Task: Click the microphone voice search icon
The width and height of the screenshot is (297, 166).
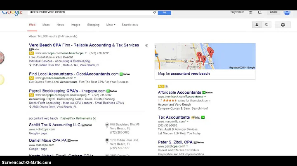Action: [155, 12]
